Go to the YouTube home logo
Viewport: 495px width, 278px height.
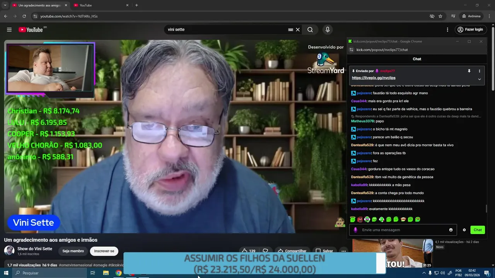(31, 30)
